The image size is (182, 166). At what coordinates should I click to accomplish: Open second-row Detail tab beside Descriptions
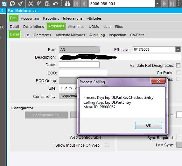pyautogui.click(x=14, y=27)
